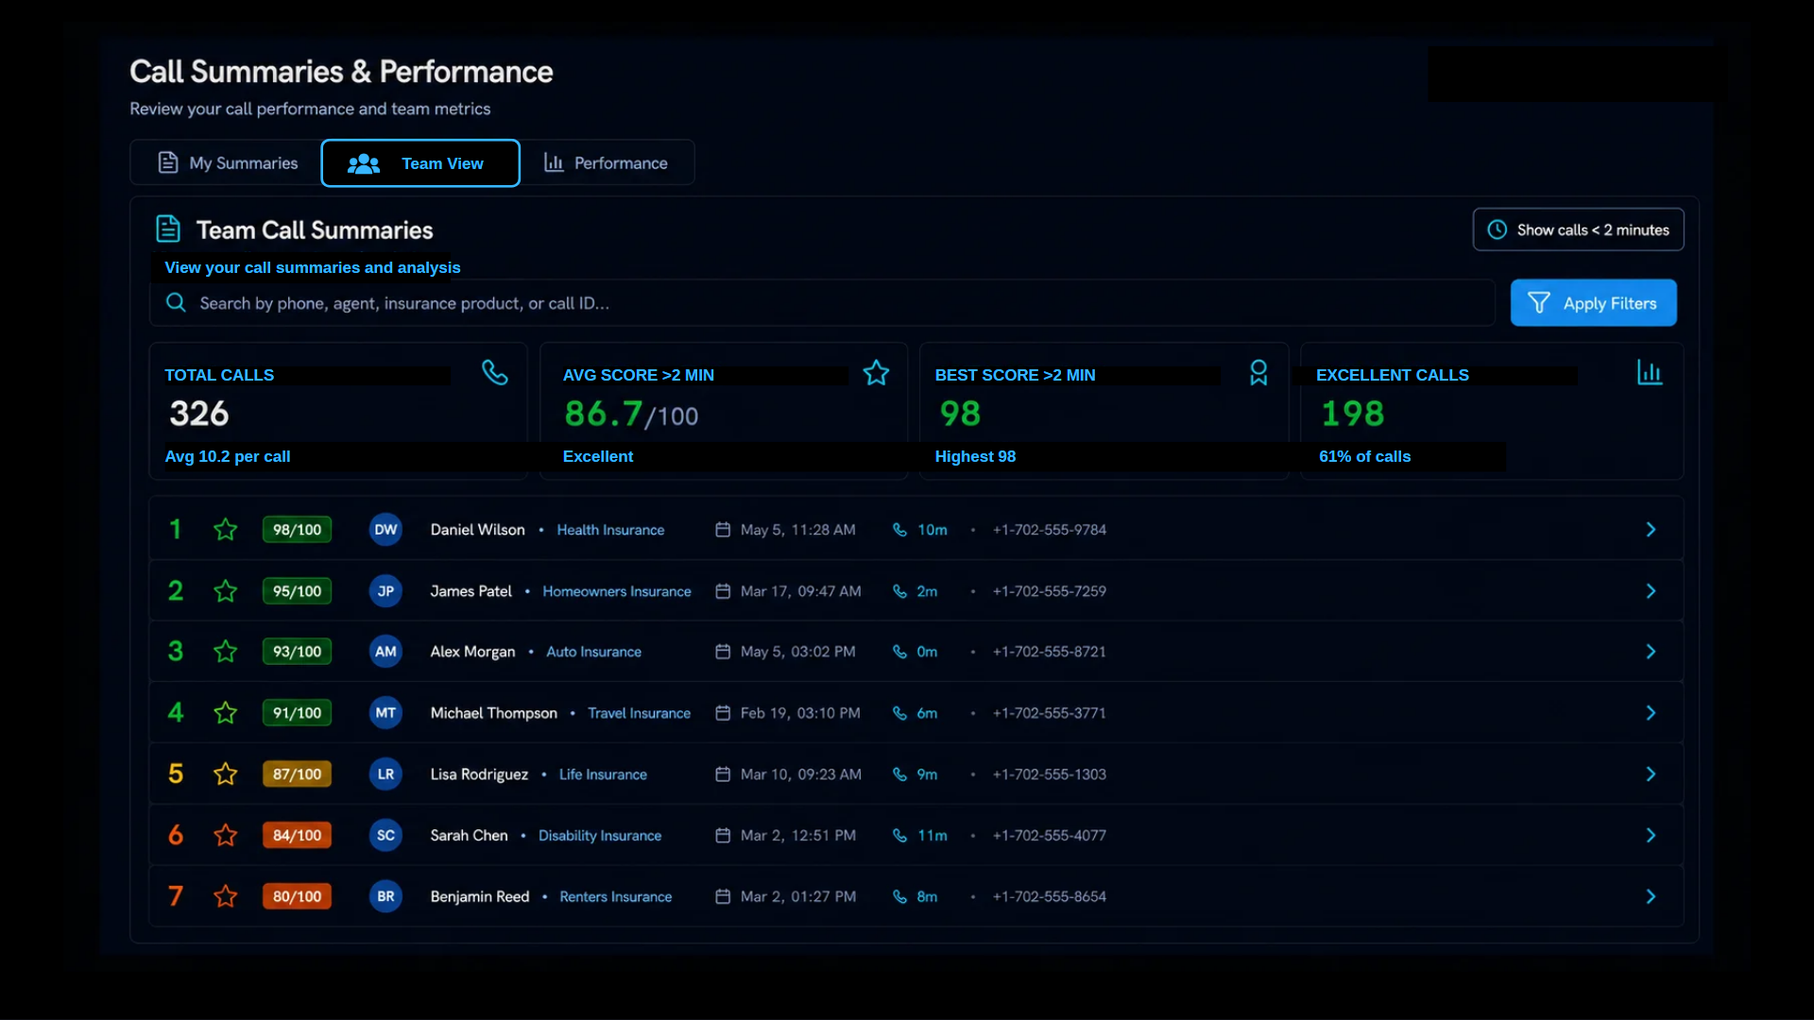This screenshot has width=1814, height=1020.
Task: Click the Total Calls phone icon
Action: (x=495, y=372)
